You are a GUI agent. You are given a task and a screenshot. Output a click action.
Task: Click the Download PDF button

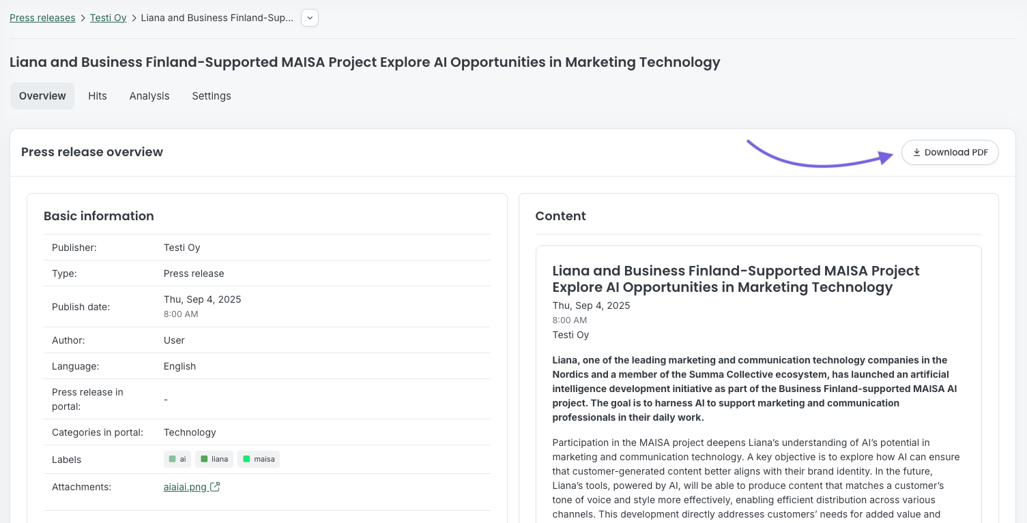click(x=950, y=152)
